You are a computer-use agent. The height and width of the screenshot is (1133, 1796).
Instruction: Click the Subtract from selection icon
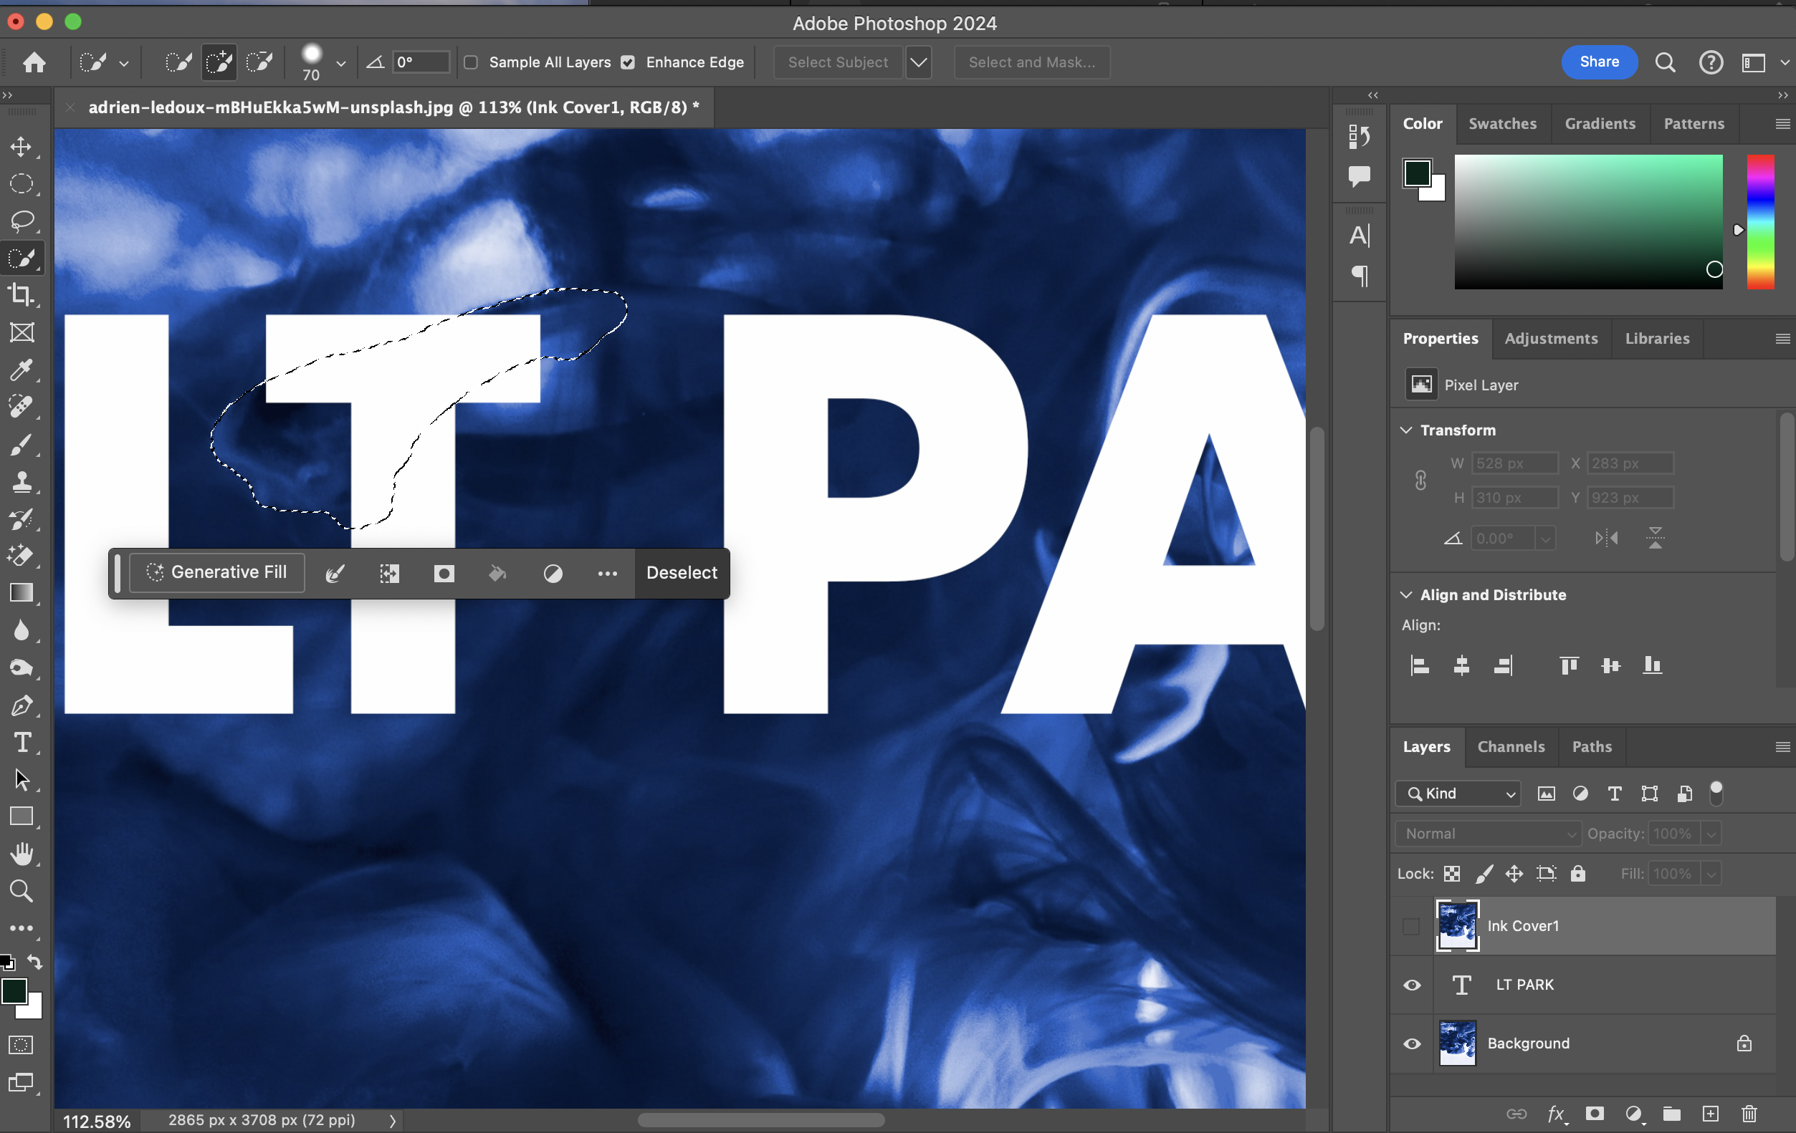(x=259, y=62)
